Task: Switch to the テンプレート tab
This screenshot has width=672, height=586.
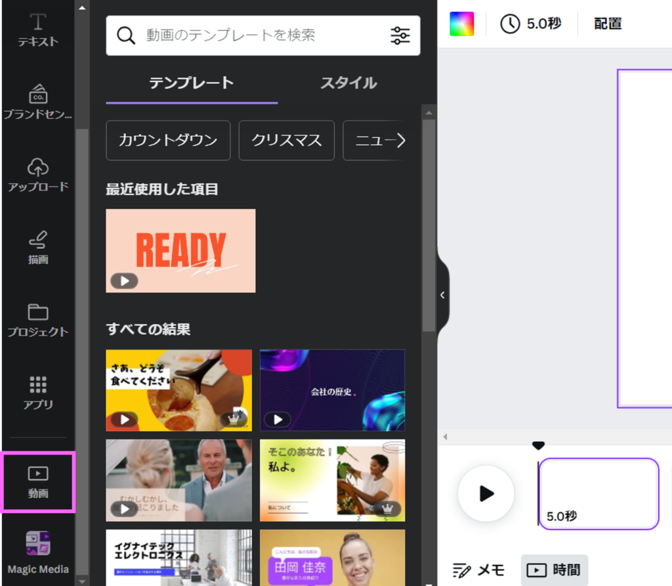Action: pos(191,83)
